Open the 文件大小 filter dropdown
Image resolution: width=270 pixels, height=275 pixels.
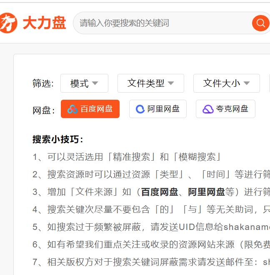coord(226,83)
